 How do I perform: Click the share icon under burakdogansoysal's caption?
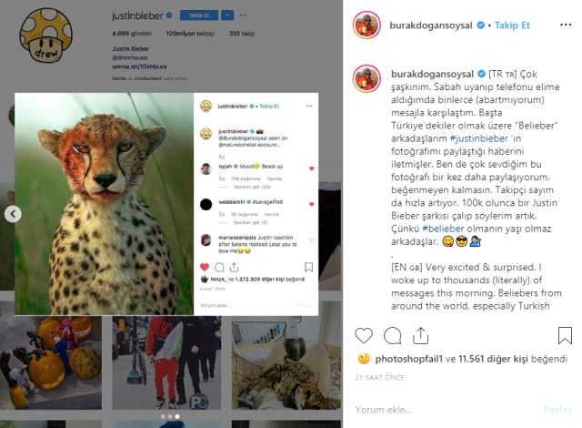pyautogui.click(x=419, y=334)
